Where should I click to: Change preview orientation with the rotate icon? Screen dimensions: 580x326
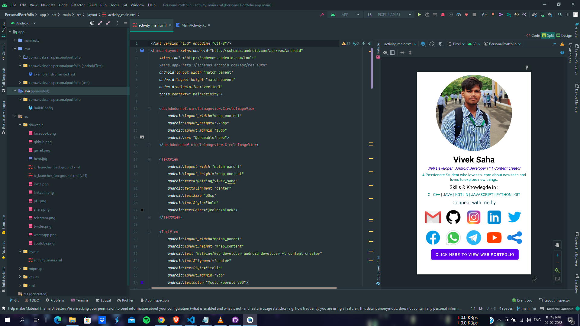(432, 44)
